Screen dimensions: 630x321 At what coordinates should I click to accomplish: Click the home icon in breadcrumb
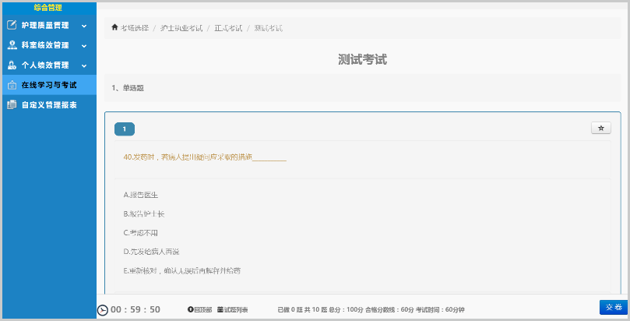click(115, 28)
